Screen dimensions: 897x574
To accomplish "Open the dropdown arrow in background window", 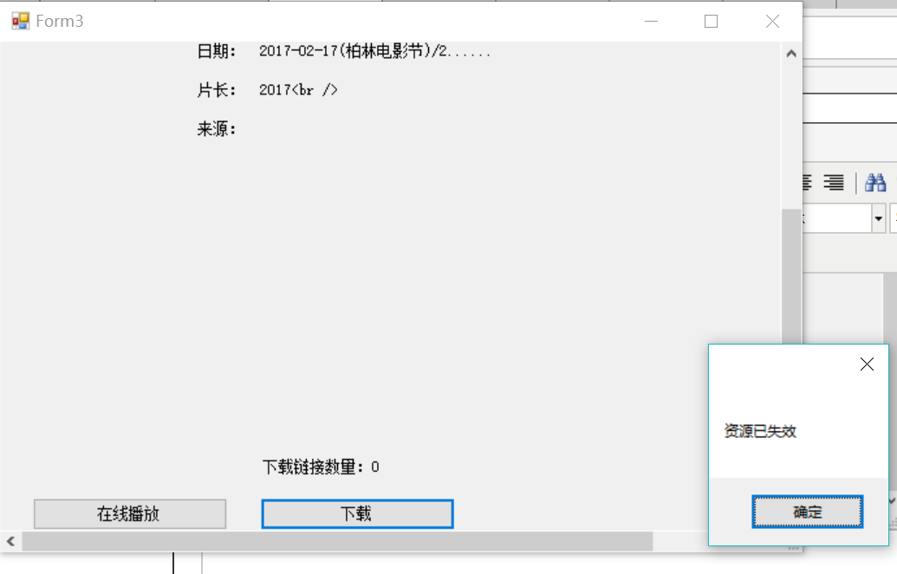I will [x=878, y=218].
